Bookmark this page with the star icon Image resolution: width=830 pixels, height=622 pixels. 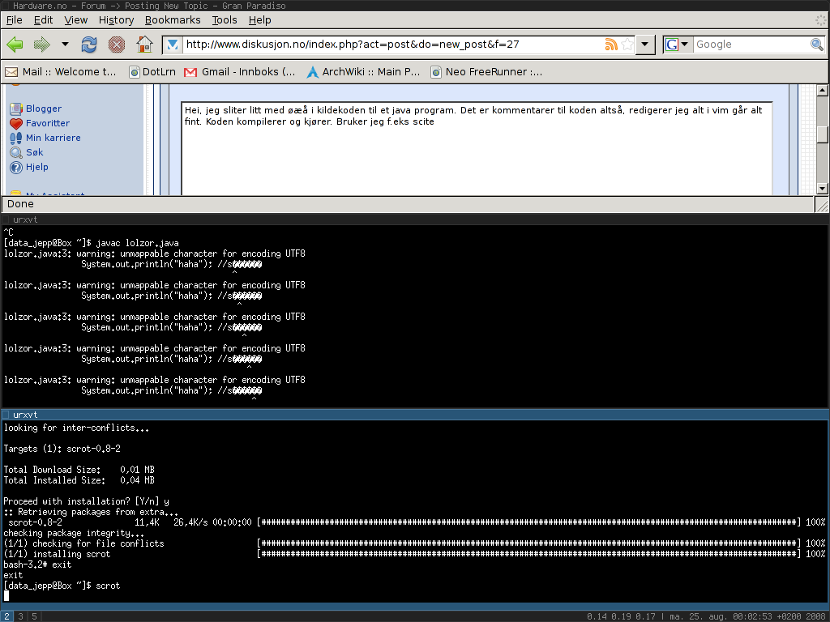627,45
